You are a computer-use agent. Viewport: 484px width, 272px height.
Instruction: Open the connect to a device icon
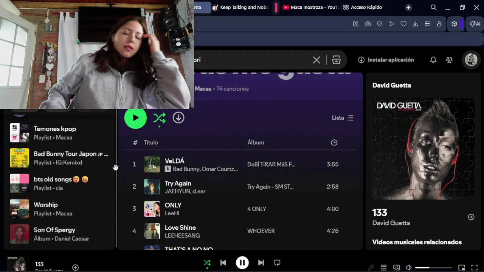tap(396, 267)
